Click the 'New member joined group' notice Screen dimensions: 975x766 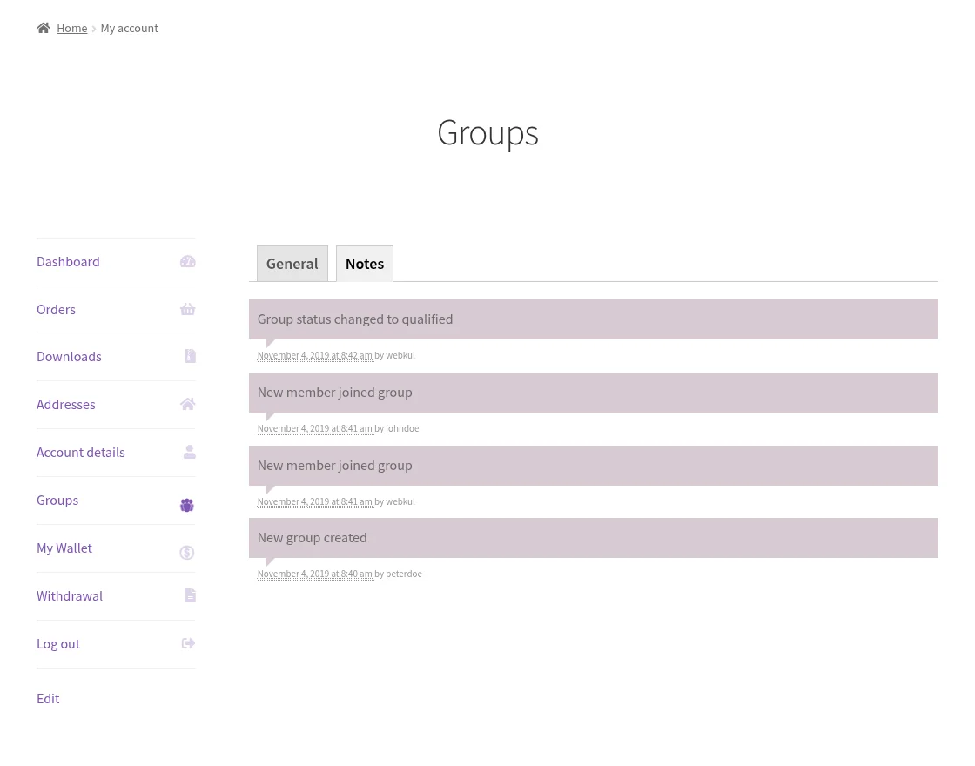[x=334, y=392]
